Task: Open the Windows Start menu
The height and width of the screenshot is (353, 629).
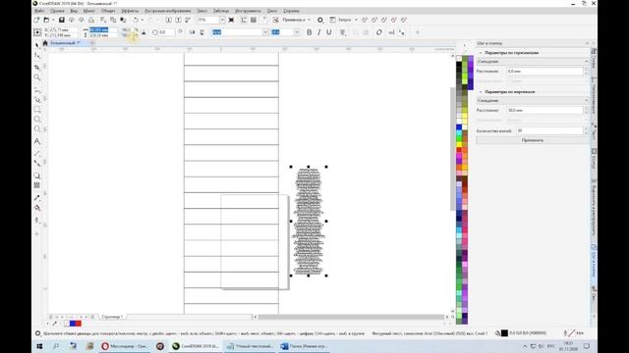Action: coord(39,346)
